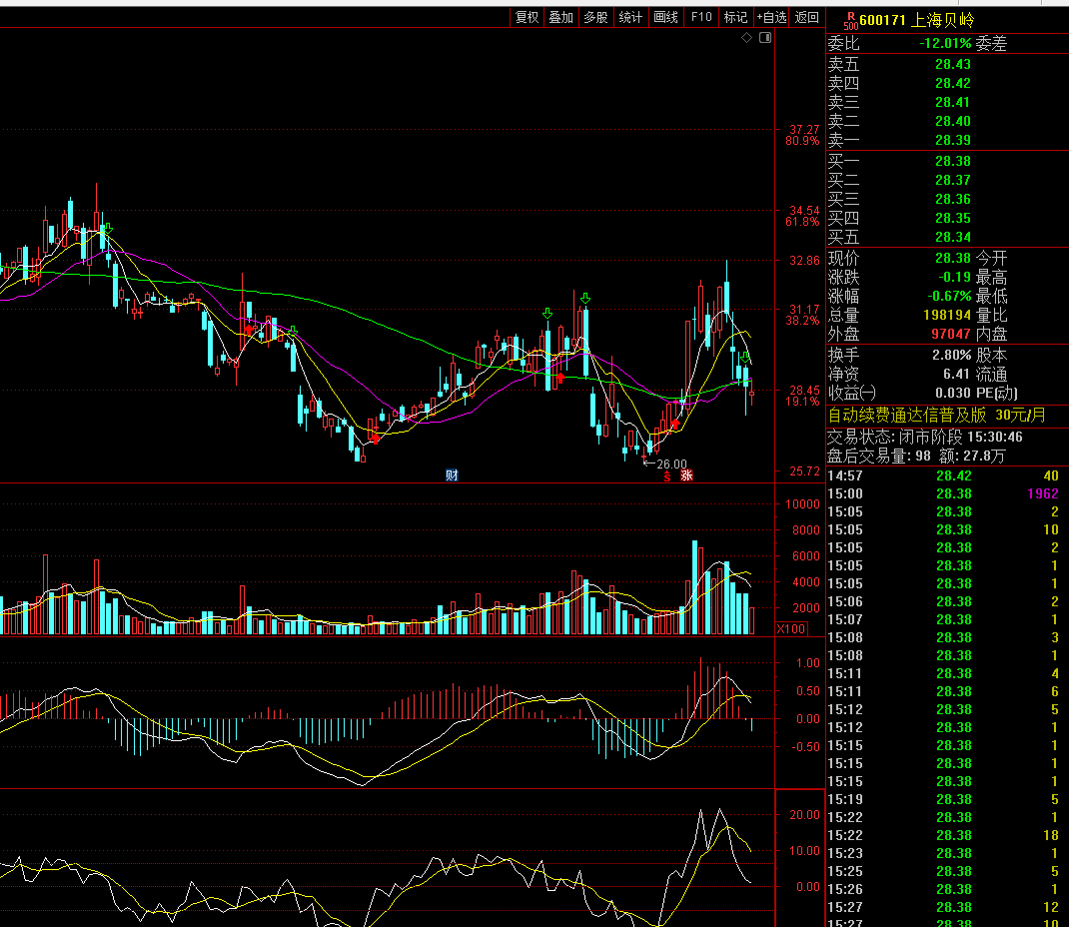Click the 现价 value 28.38
This screenshot has width=1069, height=927.
point(952,259)
